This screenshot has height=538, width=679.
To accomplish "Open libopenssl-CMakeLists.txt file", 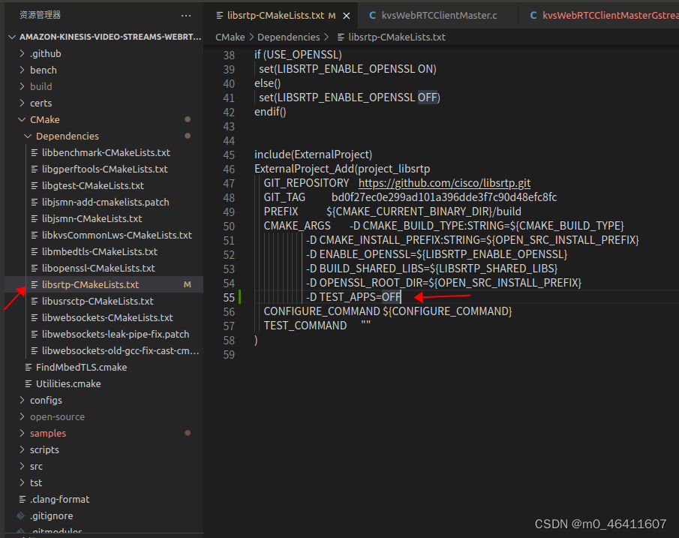I will (98, 268).
